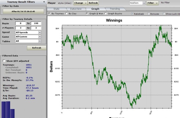
Task: Click the Winnings value -$10.37
Action: [30, 85]
